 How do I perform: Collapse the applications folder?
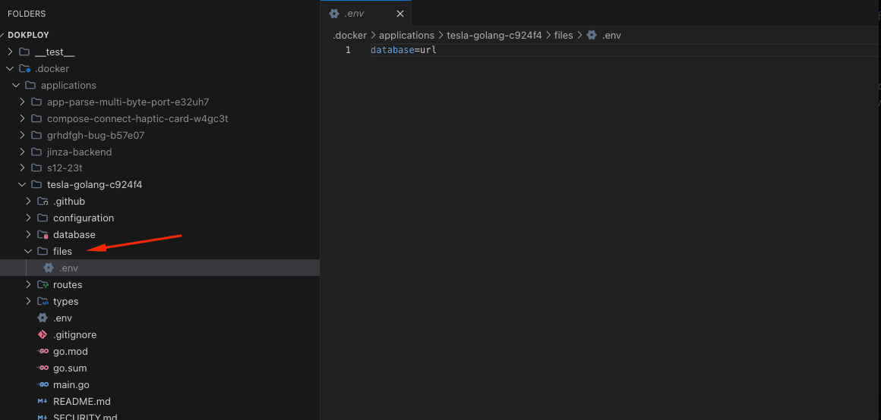click(x=16, y=86)
